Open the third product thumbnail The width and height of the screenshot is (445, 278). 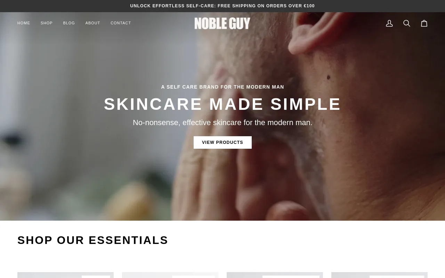275,275
